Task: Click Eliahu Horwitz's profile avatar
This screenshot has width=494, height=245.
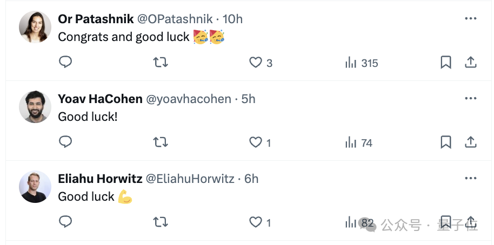Action: click(35, 187)
